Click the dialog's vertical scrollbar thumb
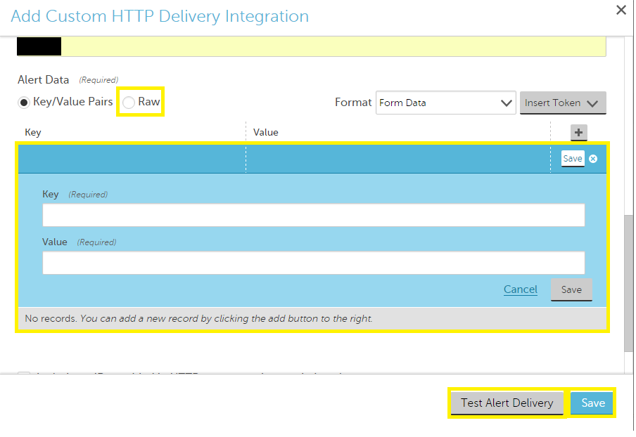 pyautogui.click(x=628, y=281)
